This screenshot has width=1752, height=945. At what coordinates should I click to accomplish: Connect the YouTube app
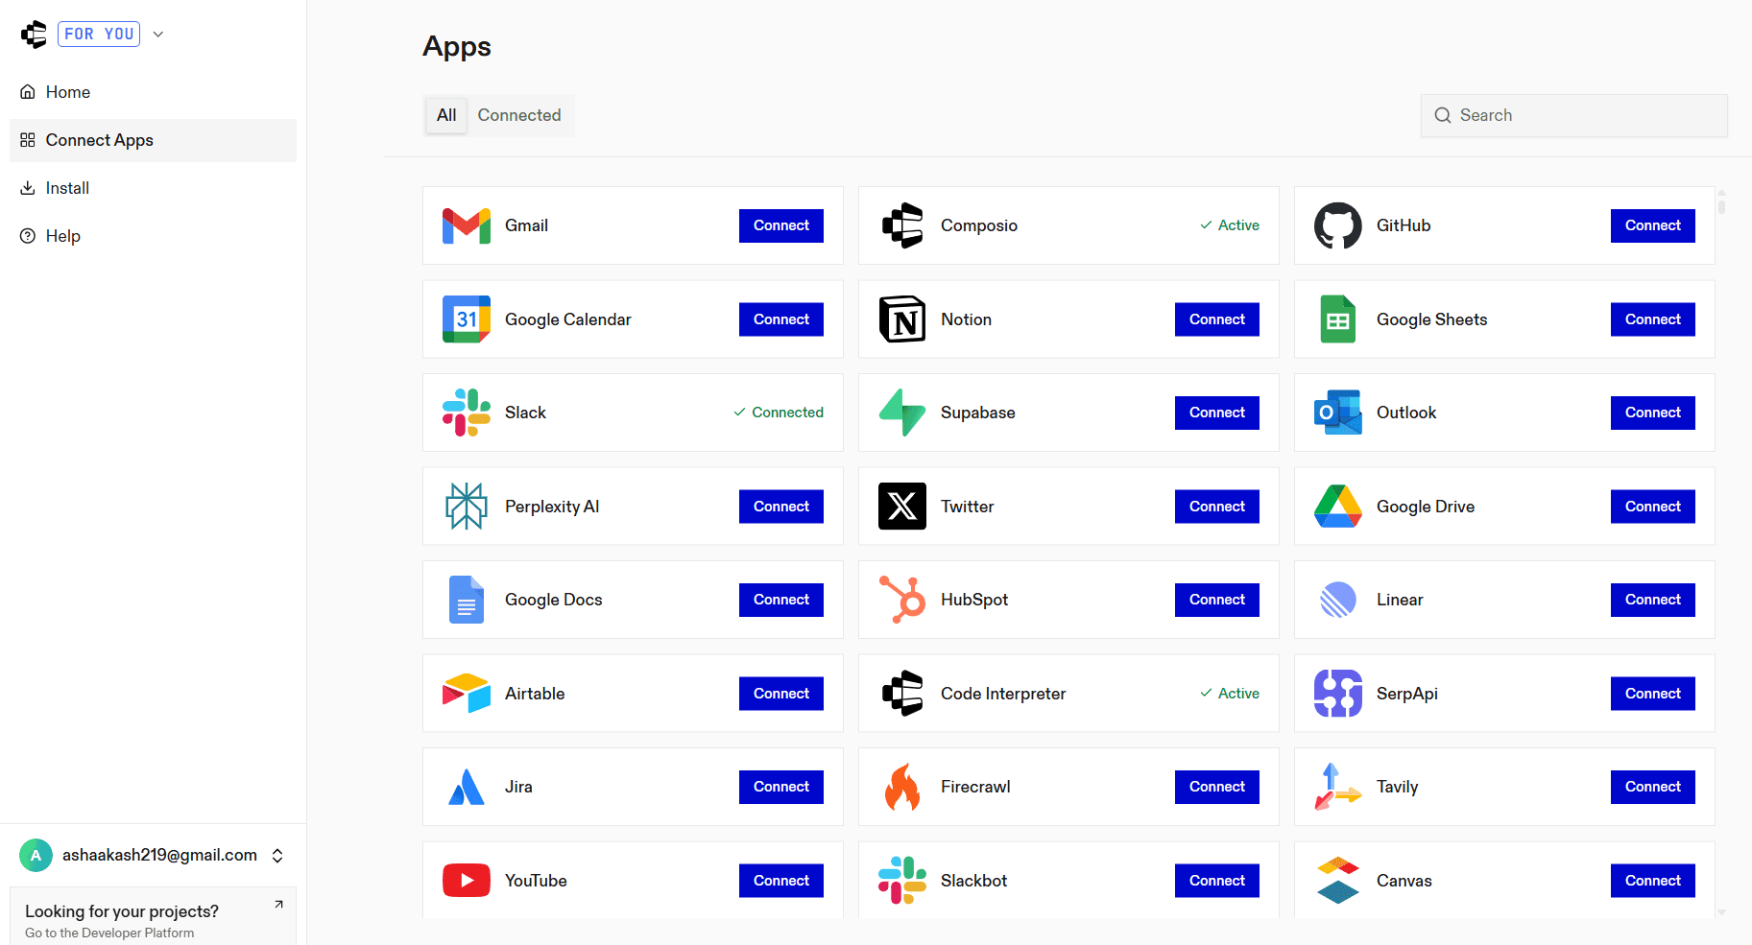click(x=781, y=881)
